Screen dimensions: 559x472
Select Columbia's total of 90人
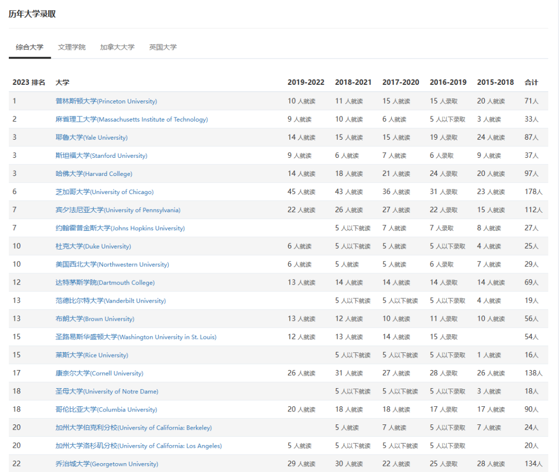click(x=532, y=409)
